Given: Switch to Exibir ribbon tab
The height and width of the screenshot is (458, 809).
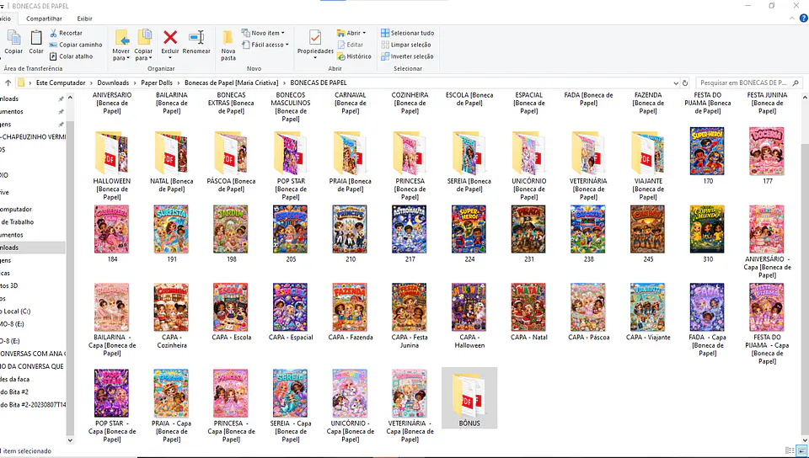Looking at the screenshot, I should 84,19.
